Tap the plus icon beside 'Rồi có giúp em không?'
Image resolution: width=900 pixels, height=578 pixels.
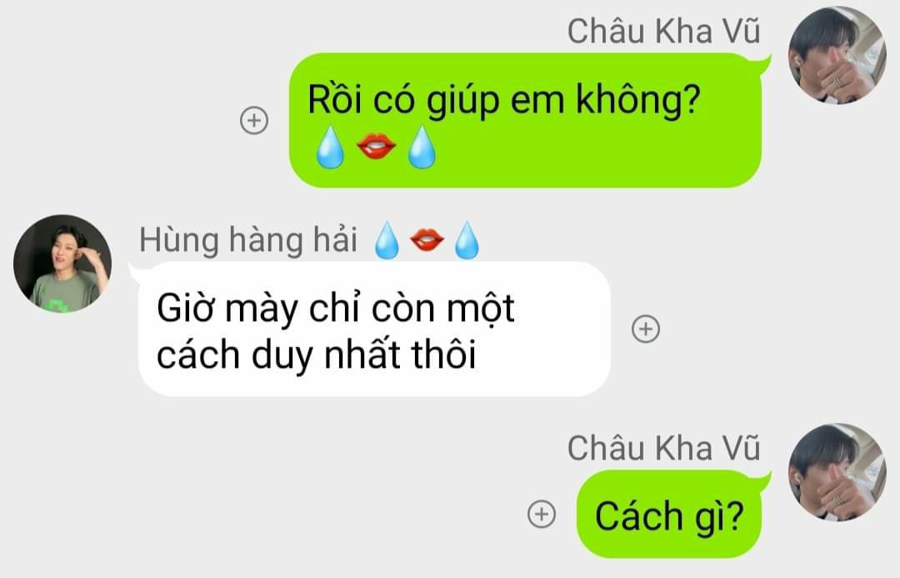point(253,121)
